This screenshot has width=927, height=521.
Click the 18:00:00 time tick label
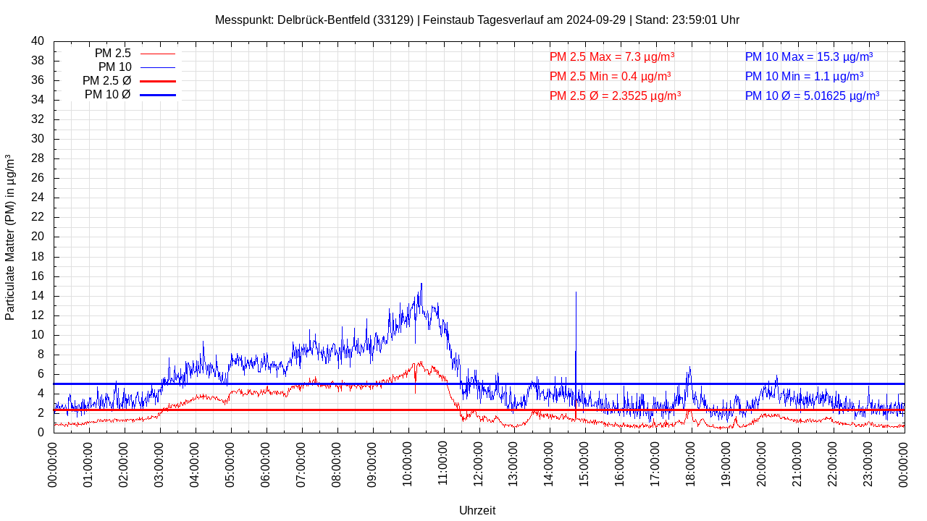click(691, 464)
